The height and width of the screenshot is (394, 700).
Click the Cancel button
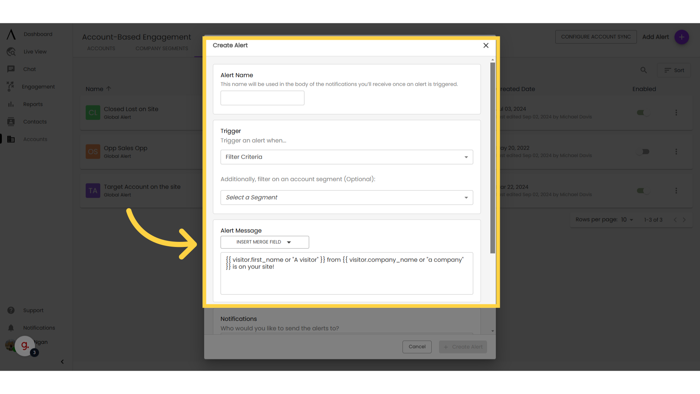coord(416,346)
